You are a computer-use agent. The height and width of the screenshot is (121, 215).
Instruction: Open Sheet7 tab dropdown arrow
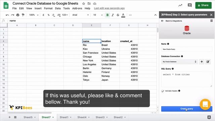coord(53,117)
